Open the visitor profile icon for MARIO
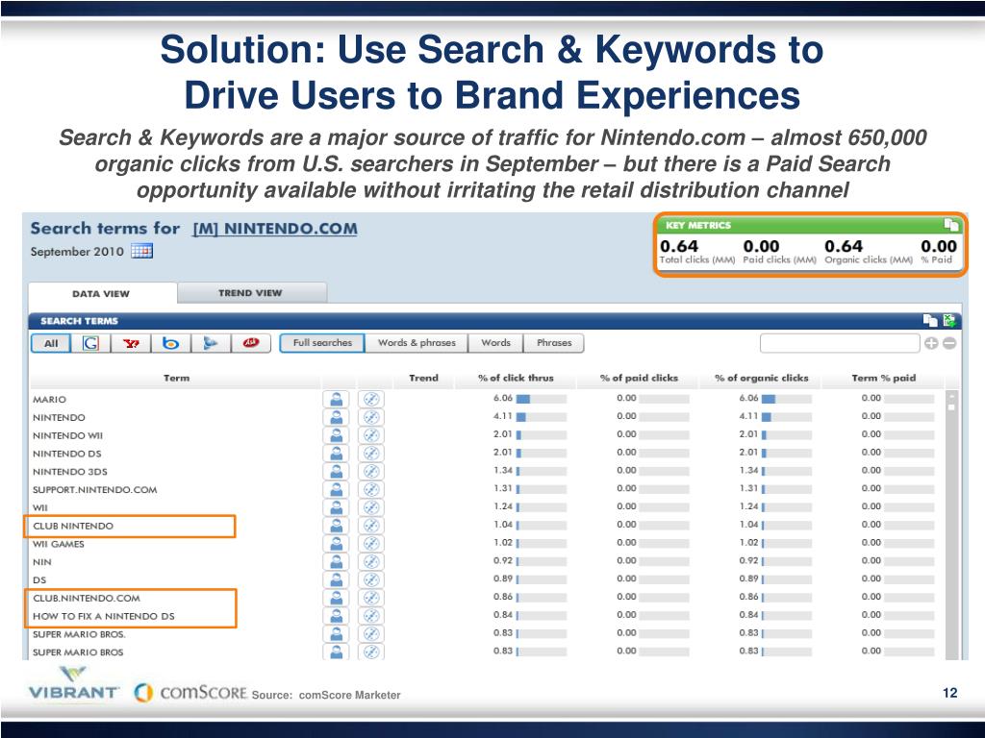 click(336, 399)
